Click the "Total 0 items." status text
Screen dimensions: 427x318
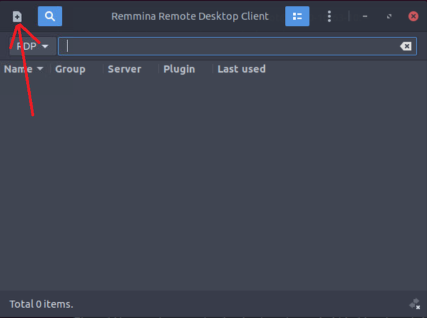point(41,304)
